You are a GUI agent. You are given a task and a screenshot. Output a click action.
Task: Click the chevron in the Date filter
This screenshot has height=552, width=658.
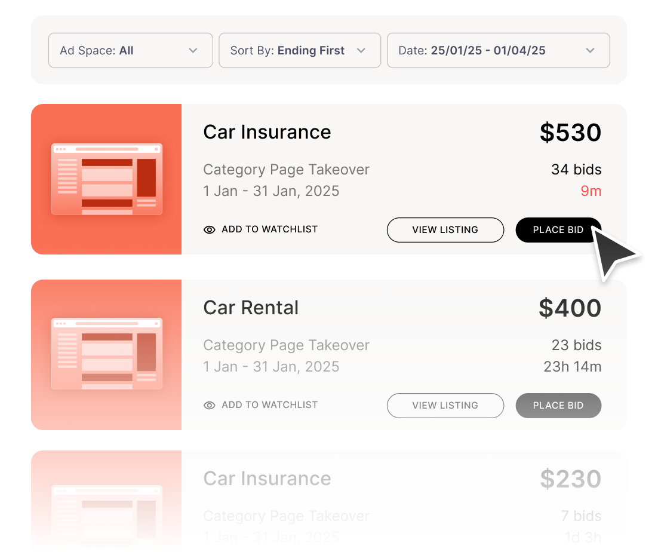[x=590, y=51]
